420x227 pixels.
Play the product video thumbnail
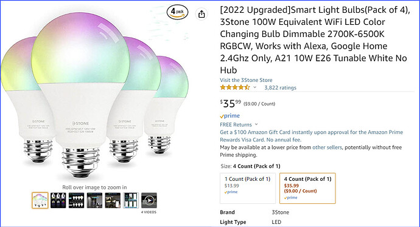149,200
